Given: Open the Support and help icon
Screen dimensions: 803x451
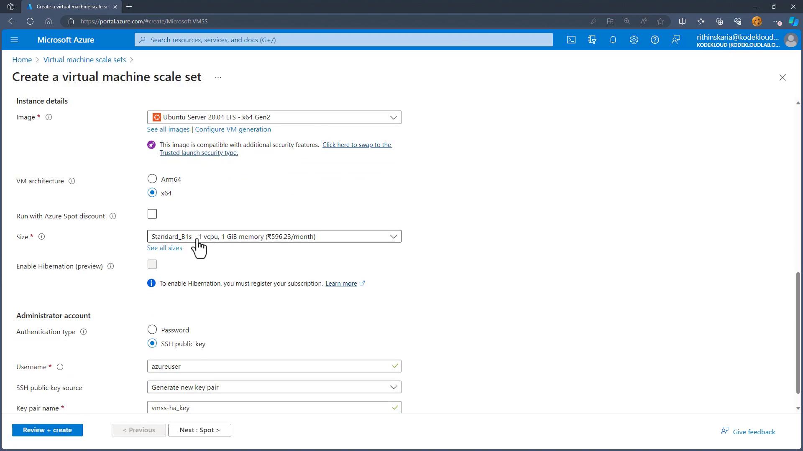Looking at the screenshot, I should click(655, 40).
